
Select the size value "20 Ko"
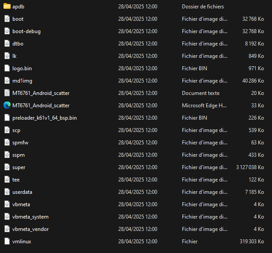257,93
